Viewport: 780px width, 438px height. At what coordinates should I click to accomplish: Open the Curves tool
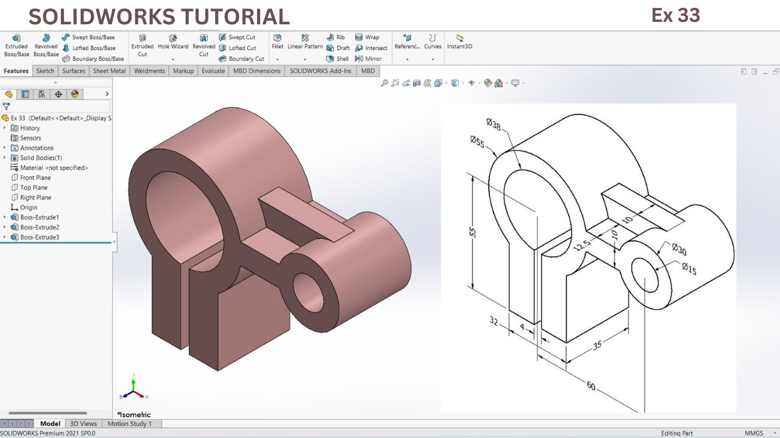coord(433,43)
